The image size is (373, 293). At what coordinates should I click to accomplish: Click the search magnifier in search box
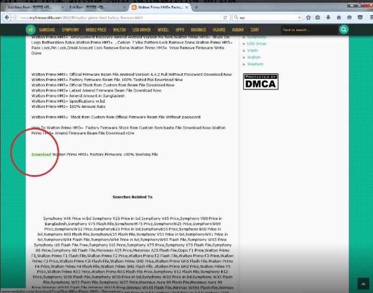(x=236, y=18)
